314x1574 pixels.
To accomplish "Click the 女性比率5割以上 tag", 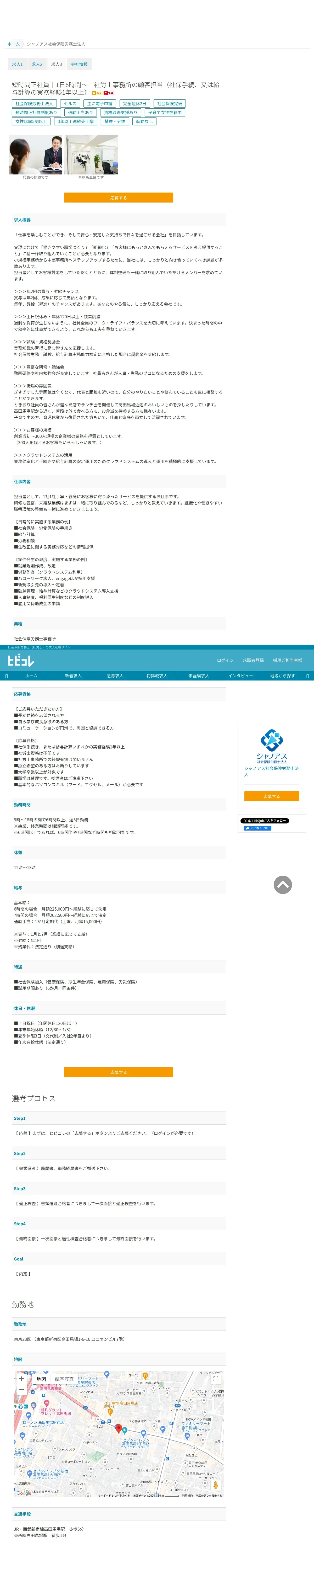I will (31, 122).
